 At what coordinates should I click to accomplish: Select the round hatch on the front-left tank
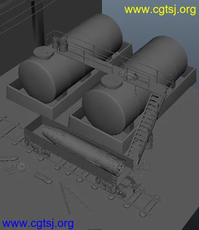44,53
